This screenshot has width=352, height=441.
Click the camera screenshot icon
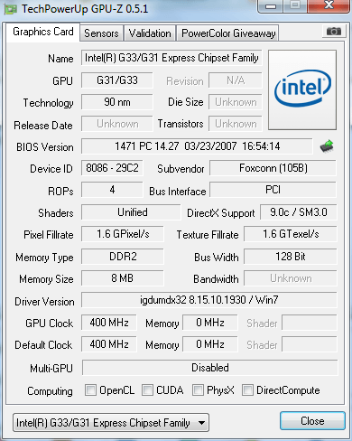(x=333, y=31)
